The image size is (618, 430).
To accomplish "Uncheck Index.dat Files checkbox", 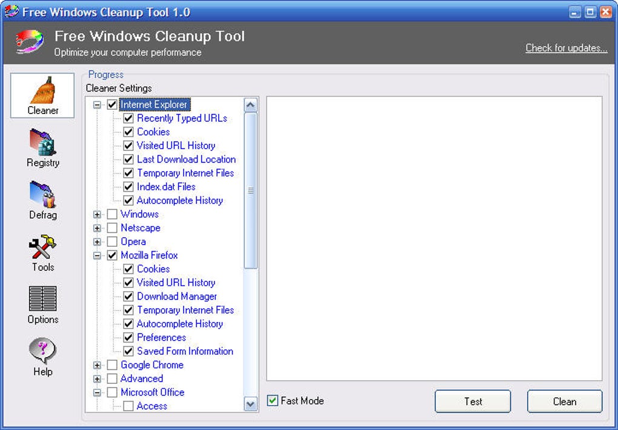I will 128,187.
